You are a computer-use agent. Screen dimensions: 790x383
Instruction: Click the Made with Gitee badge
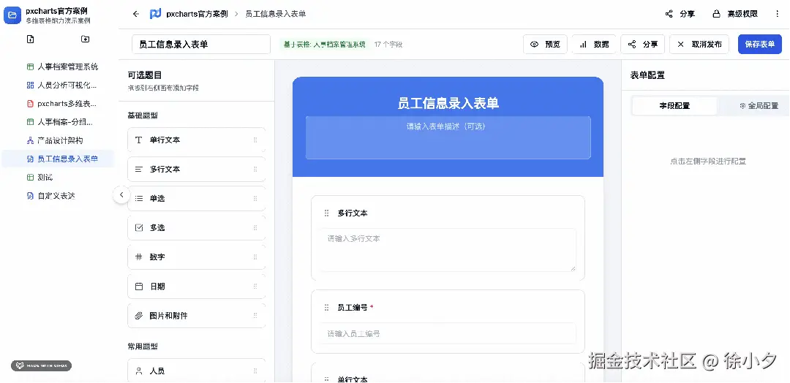(41, 366)
